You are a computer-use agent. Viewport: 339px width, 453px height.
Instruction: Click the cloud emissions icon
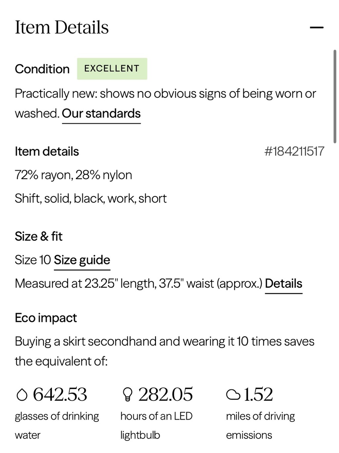pos(233,395)
